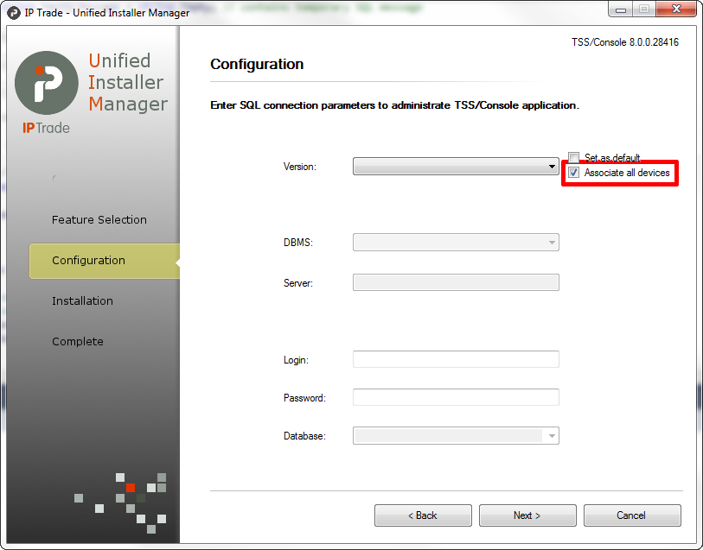This screenshot has width=703, height=550.
Task: Select the Installation step in sidebar
Action: [82, 300]
